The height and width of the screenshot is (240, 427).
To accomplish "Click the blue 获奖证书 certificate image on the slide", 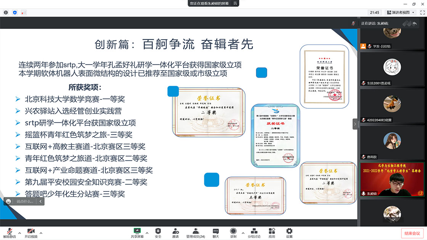I will [x=275, y=136].
